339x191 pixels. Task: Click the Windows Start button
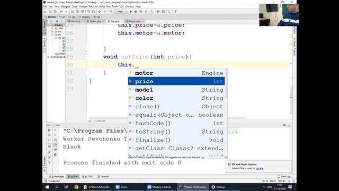click(47, 187)
